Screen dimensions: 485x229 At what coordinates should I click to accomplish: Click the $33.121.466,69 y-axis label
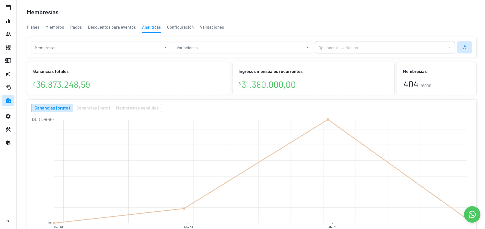[42, 119]
